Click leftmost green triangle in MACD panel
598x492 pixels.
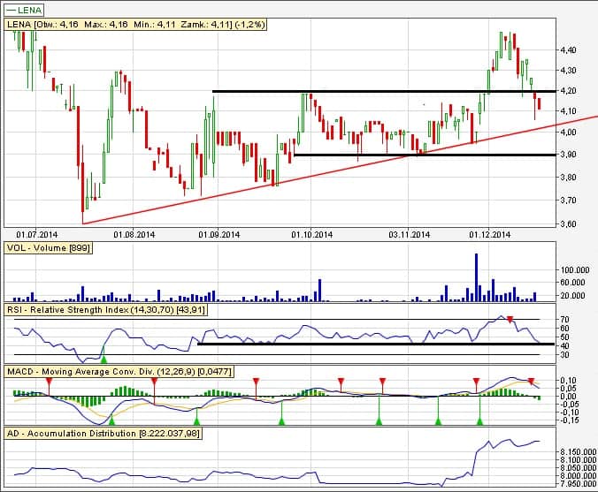[x=111, y=422]
